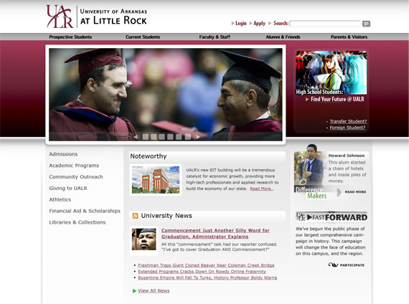Open View All News link
This screenshot has width=409, height=304.
tap(154, 290)
